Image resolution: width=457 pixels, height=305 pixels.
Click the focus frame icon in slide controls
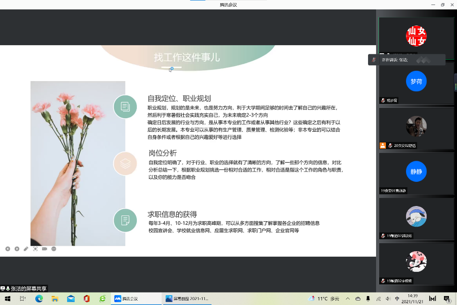35,249
